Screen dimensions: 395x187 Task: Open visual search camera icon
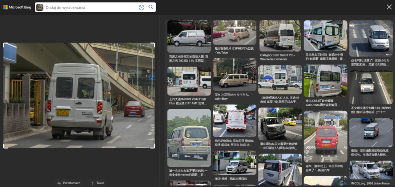tap(141, 7)
